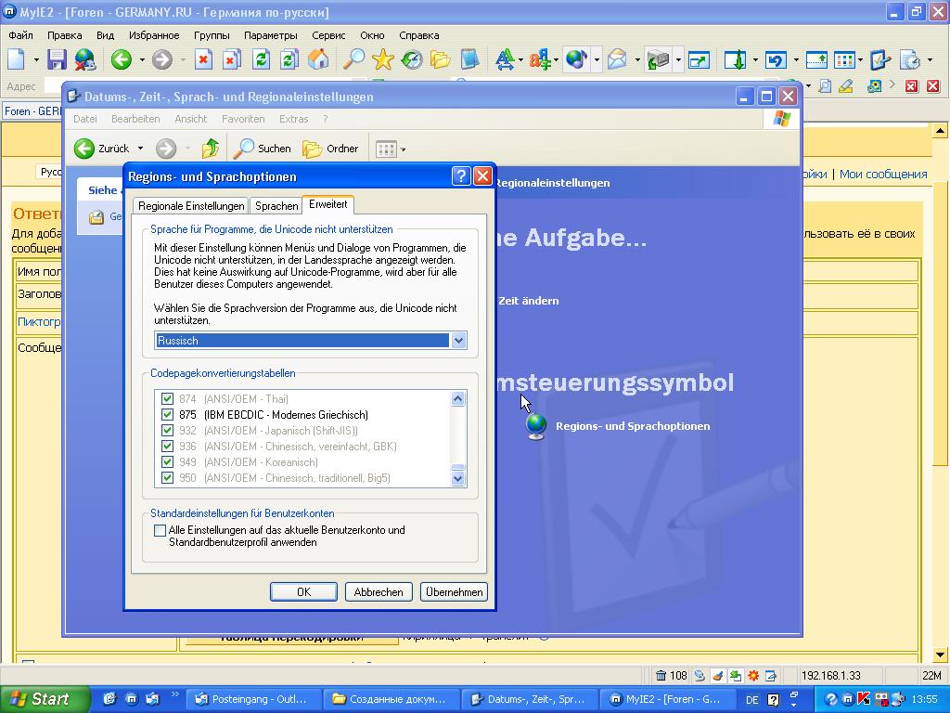Open dropdown arrow next to New page icon
The image size is (950, 713).
(36, 59)
